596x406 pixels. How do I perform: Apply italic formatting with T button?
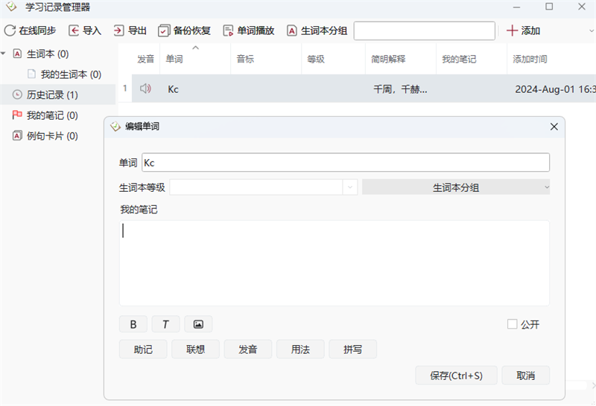point(165,324)
